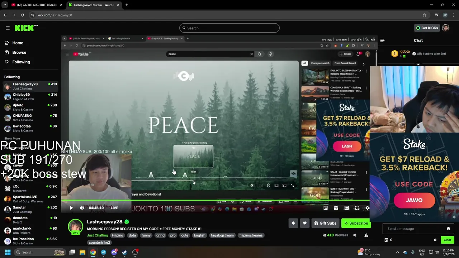Open the Kick hamburger menu
The image size is (459, 258).
[x=8, y=28]
